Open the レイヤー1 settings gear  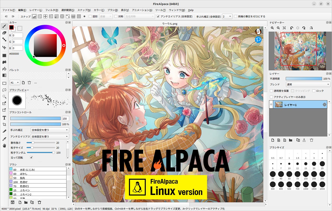(x=325, y=105)
